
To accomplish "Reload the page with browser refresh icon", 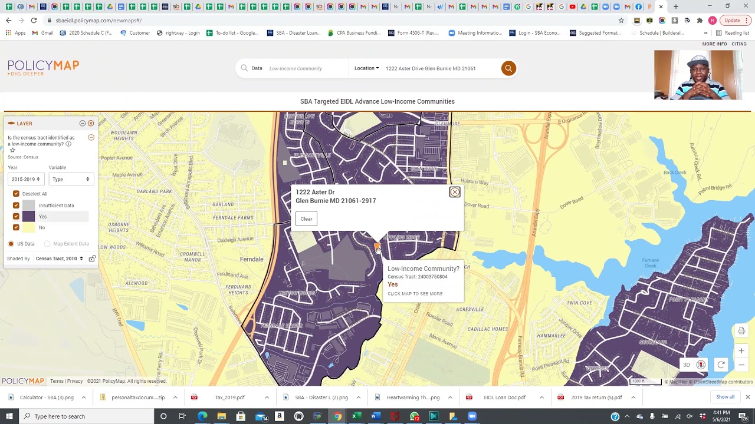I will (34, 20).
